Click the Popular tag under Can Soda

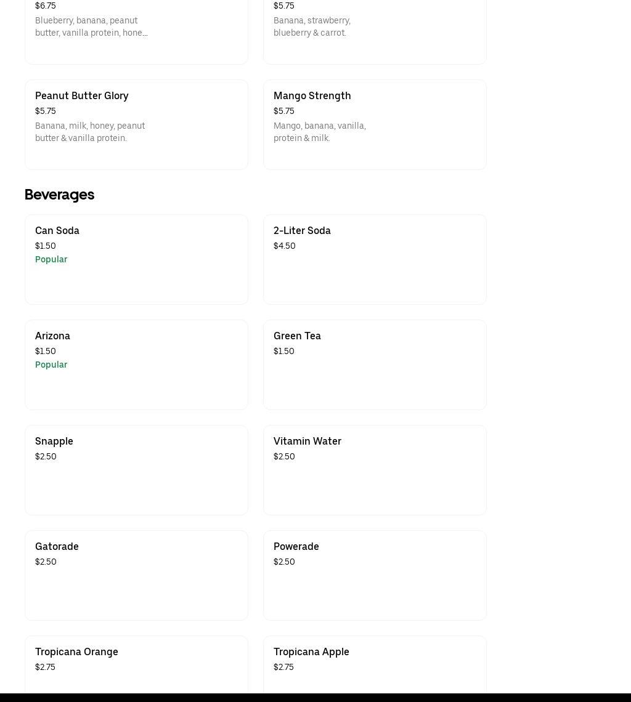[51, 259]
